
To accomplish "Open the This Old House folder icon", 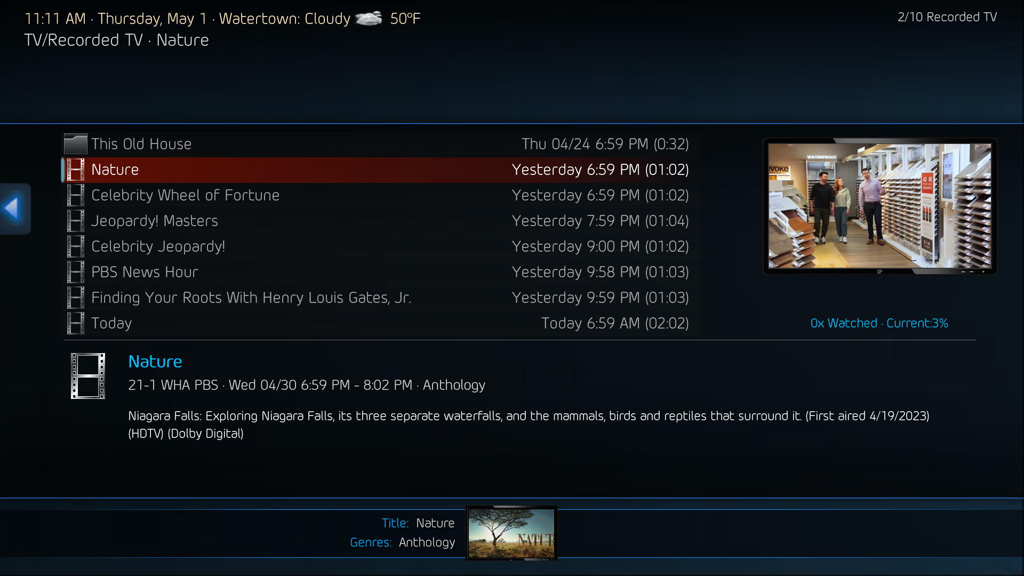I will click(x=75, y=144).
